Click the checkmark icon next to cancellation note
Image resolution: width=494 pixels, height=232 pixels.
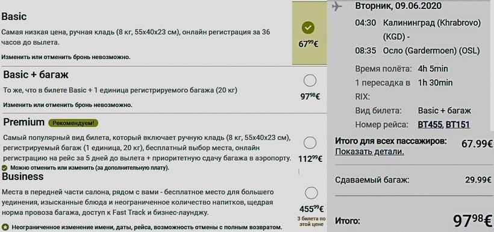point(4,168)
